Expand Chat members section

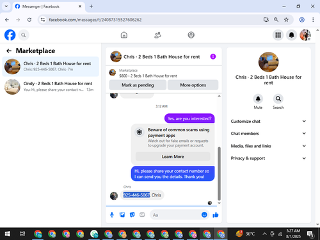(268, 133)
